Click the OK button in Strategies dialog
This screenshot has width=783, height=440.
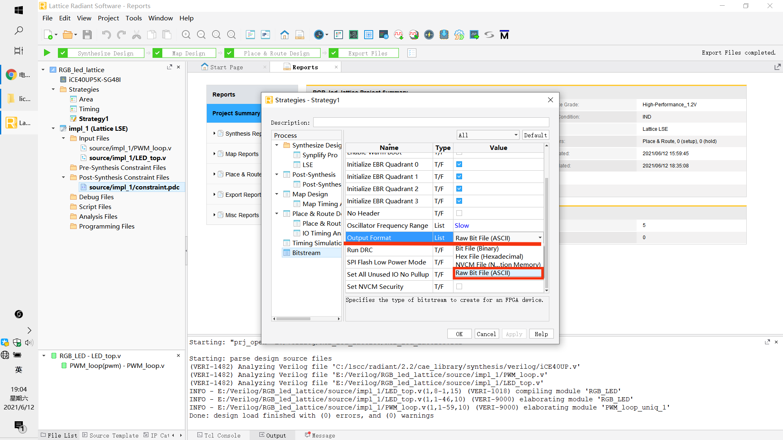(x=459, y=334)
